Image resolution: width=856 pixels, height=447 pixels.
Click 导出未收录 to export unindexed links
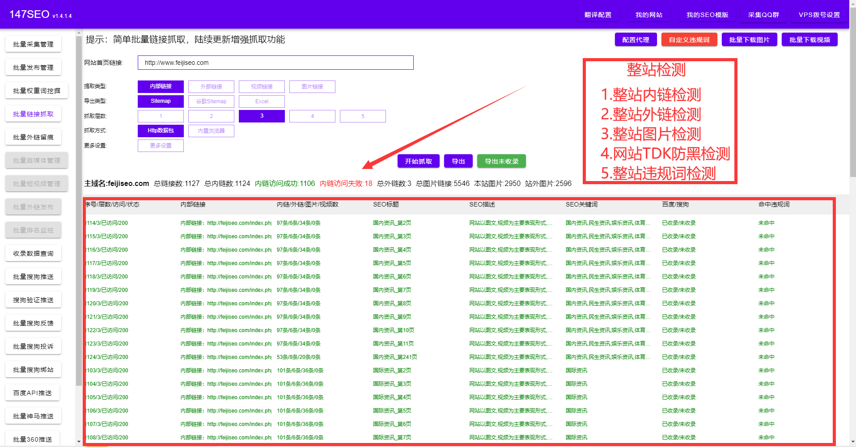coord(501,161)
